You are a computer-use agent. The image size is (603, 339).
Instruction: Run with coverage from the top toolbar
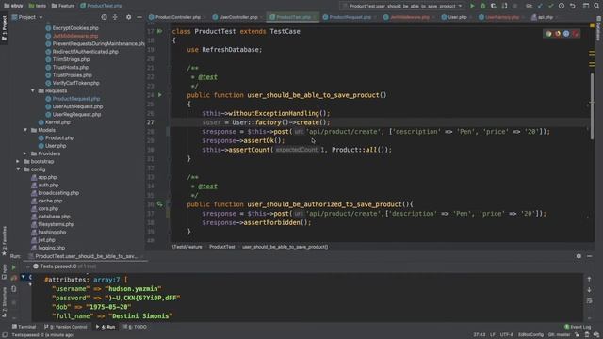tap(494, 6)
